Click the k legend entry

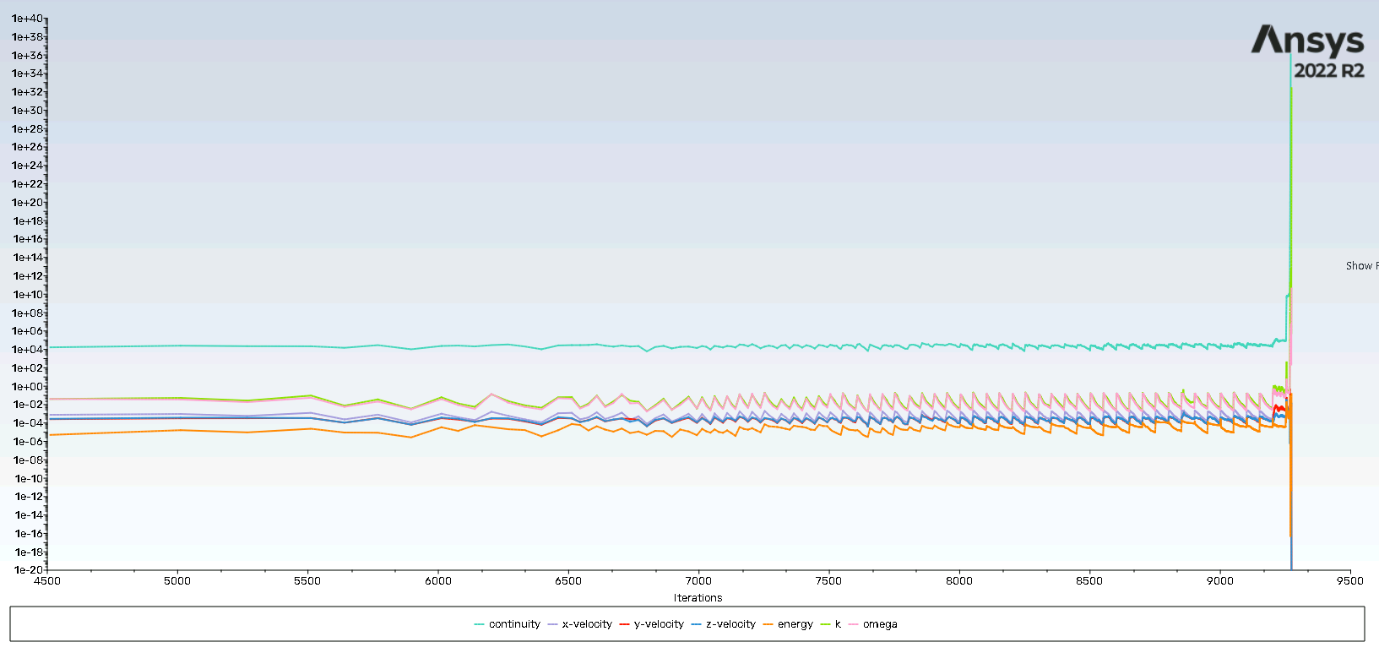(x=831, y=624)
